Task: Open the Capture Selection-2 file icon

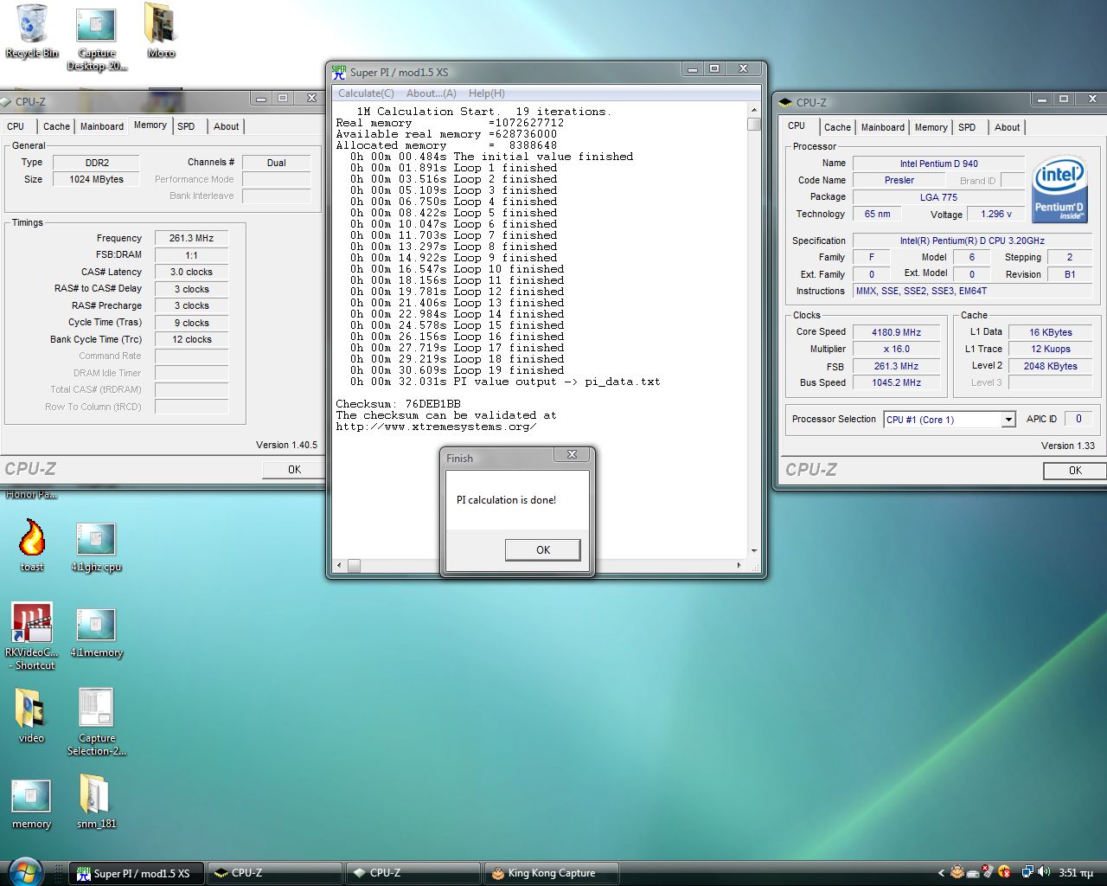Action: tap(96, 722)
